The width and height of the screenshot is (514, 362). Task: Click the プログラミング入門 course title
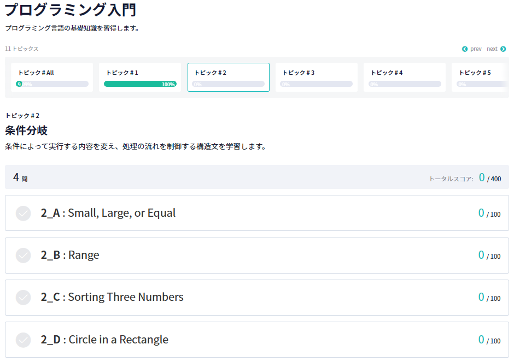pyautogui.click(x=71, y=10)
